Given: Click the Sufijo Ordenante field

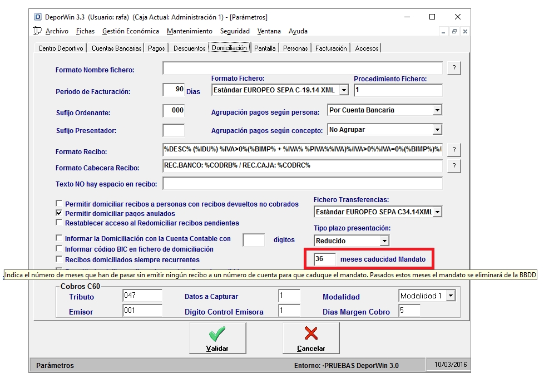Looking at the screenshot, I should pyautogui.click(x=174, y=111).
